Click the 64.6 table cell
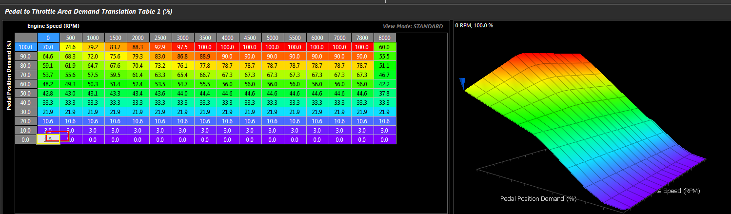 click(x=48, y=57)
